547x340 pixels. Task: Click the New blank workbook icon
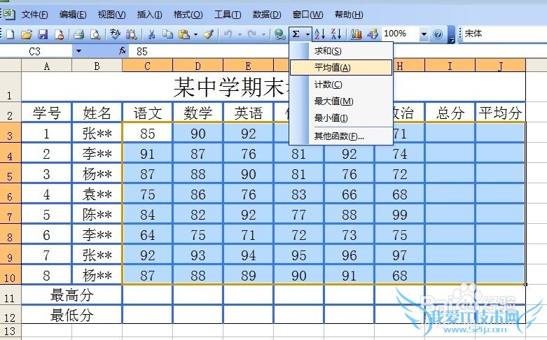tap(10, 34)
